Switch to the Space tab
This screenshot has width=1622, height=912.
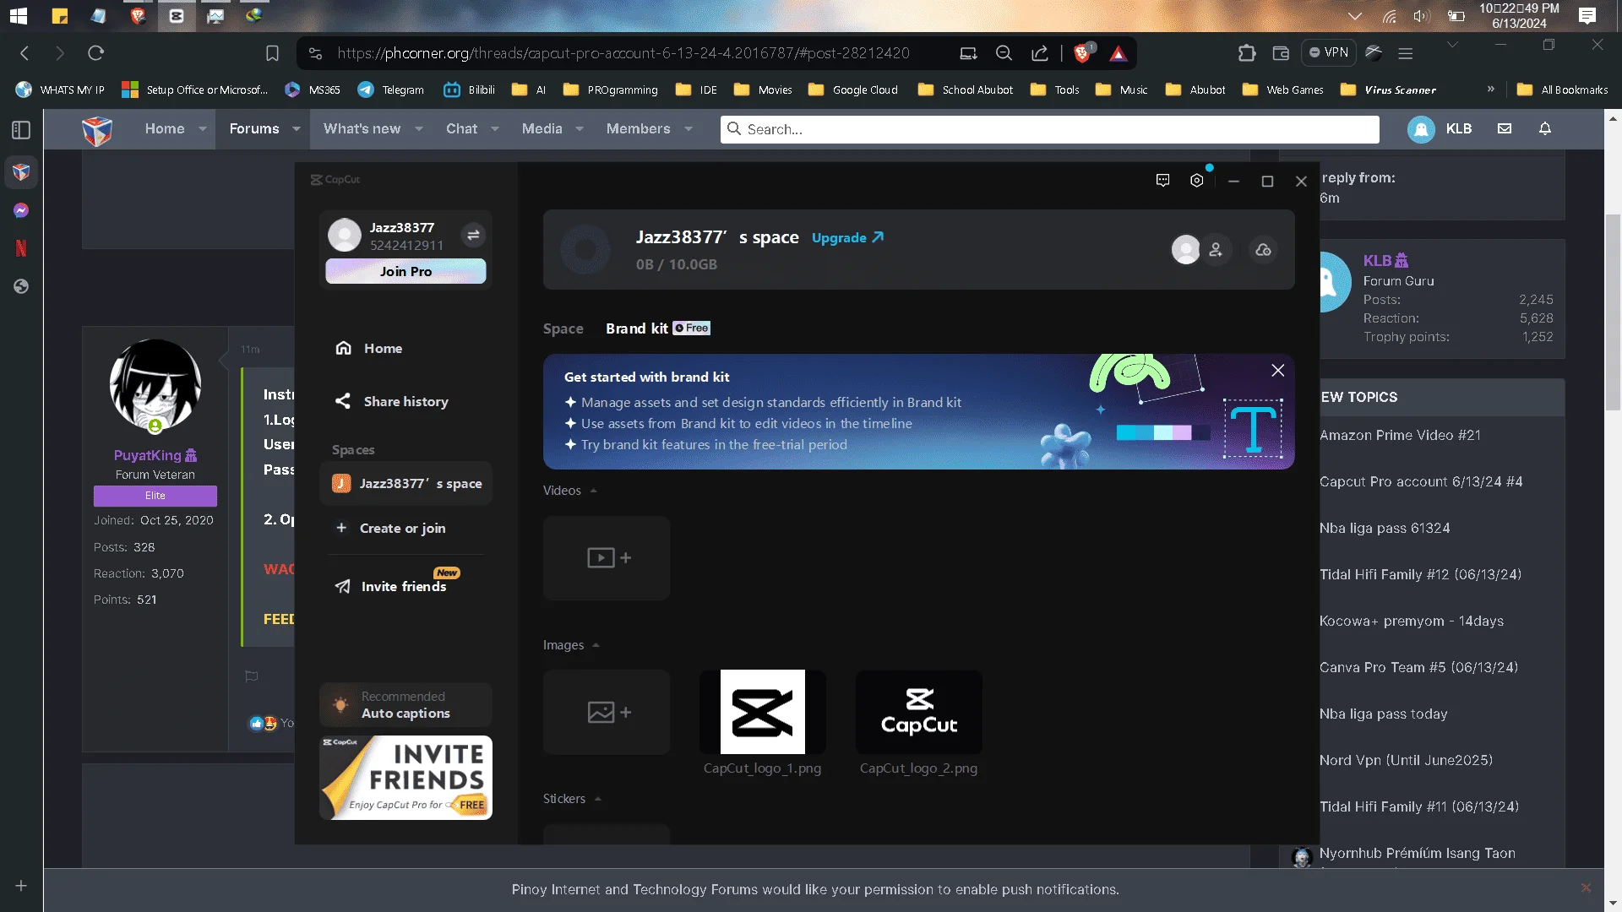563,328
